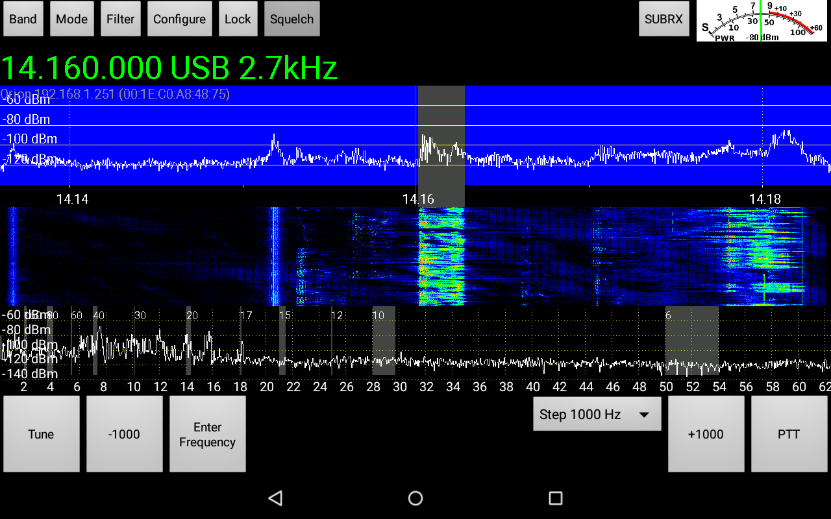Decrease frequency with the -1000 button
This screenshot has height=519, width=831.
point(124,433)
